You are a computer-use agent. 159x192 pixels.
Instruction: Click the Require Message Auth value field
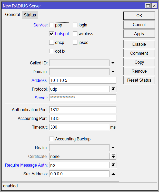click(79, 165)
